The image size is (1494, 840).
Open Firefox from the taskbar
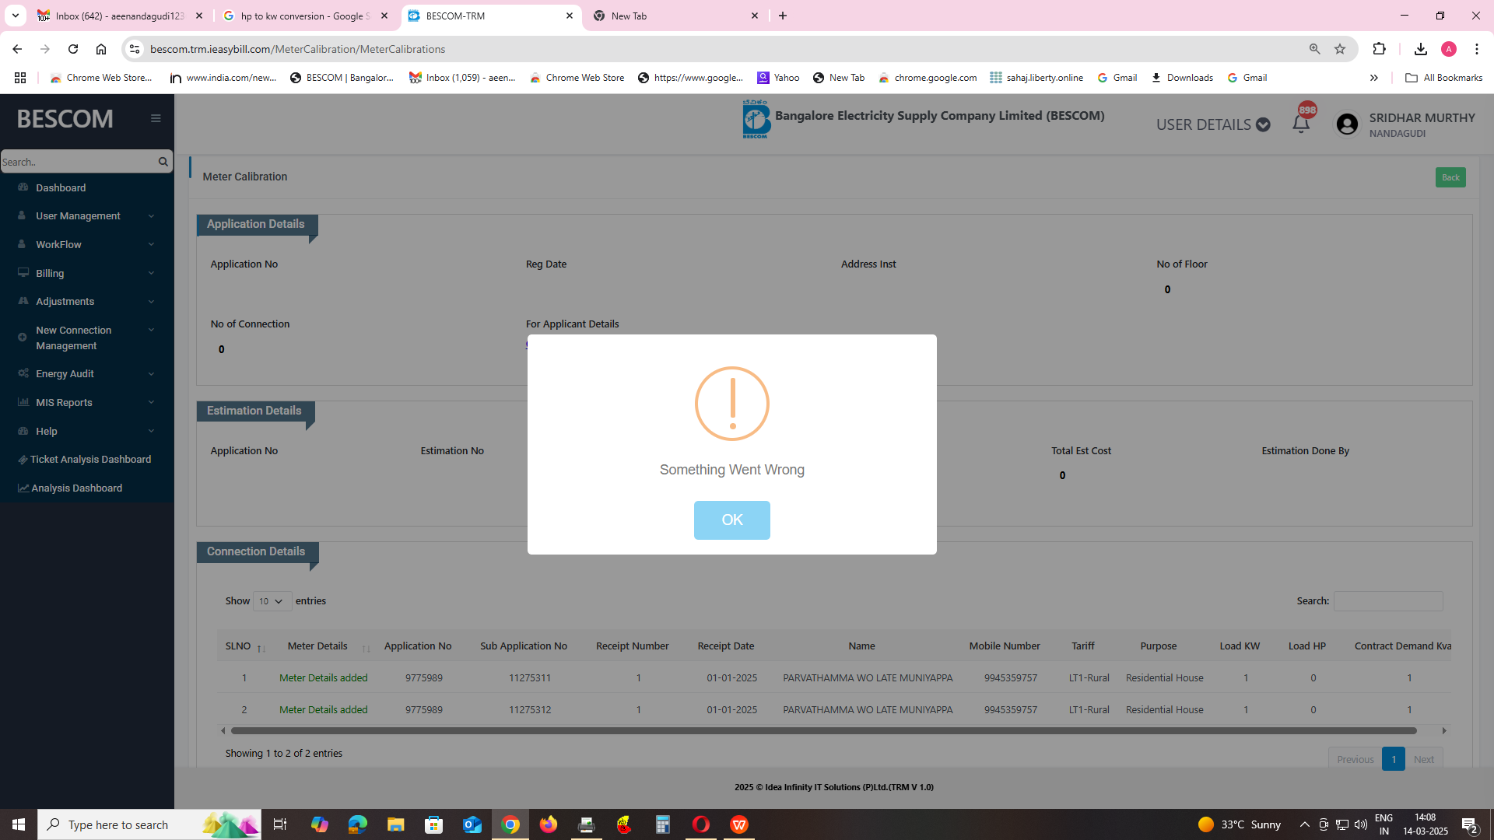click(549, 824)
